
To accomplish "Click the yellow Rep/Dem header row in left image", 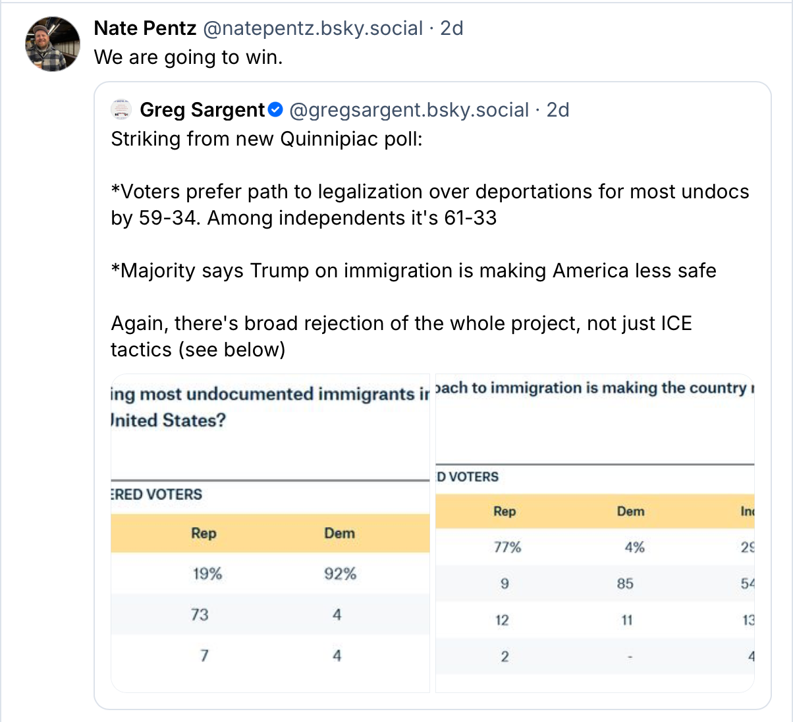I will tap(270, 533).
